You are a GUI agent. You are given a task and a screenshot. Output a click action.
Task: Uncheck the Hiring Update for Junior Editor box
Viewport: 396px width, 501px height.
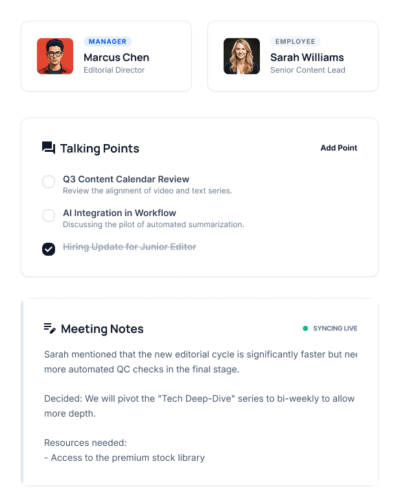click(49, 249)
